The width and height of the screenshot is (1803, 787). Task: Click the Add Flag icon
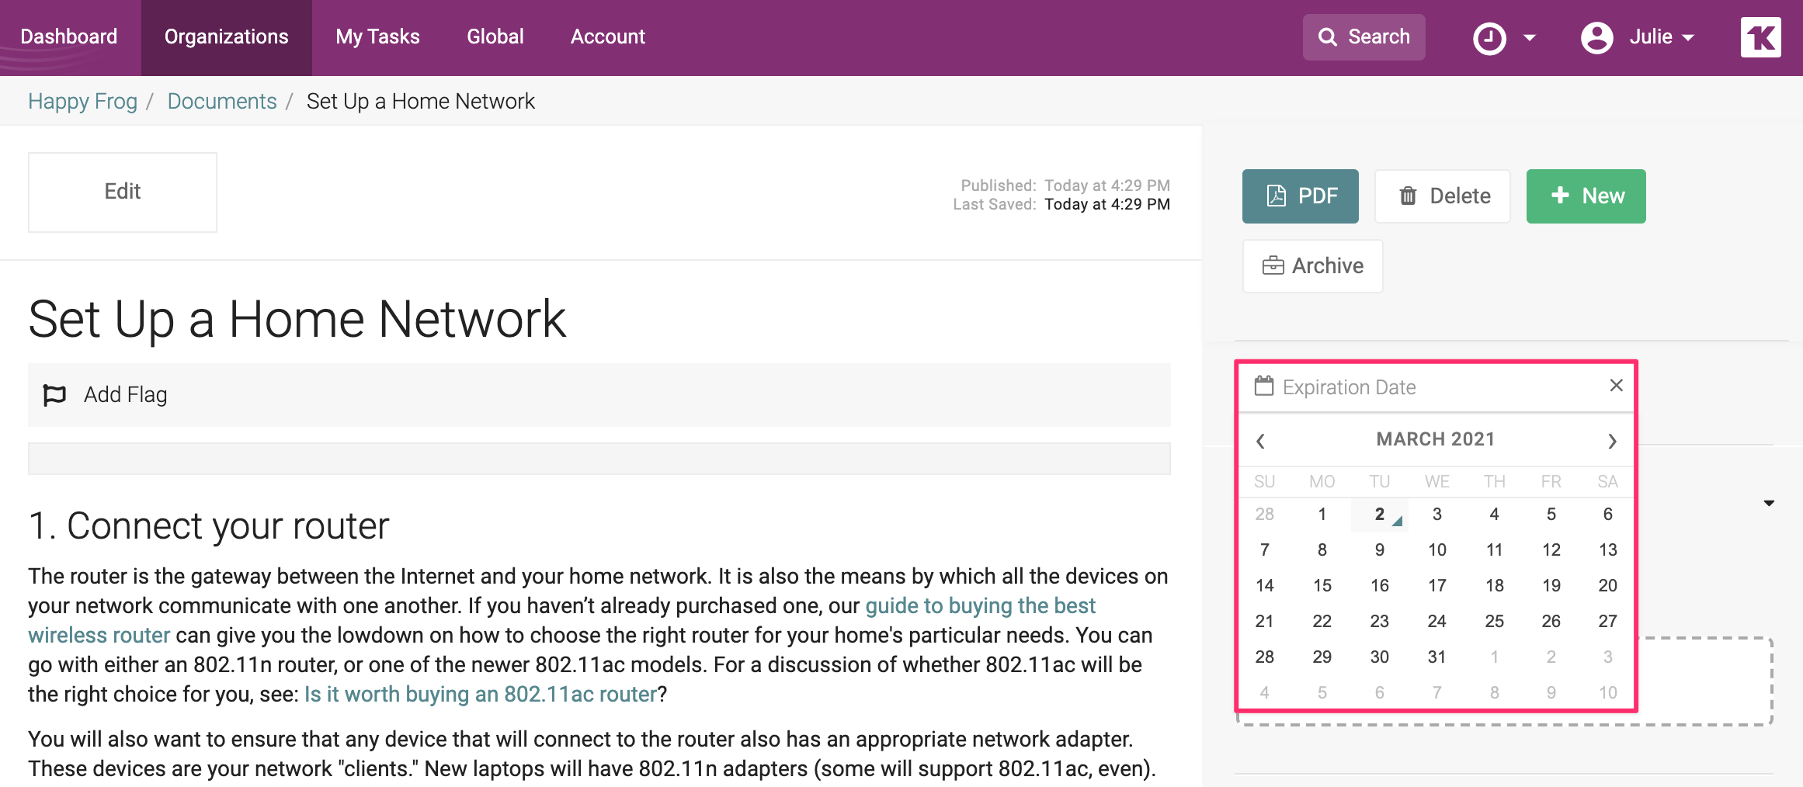click(x=54, y=395)
